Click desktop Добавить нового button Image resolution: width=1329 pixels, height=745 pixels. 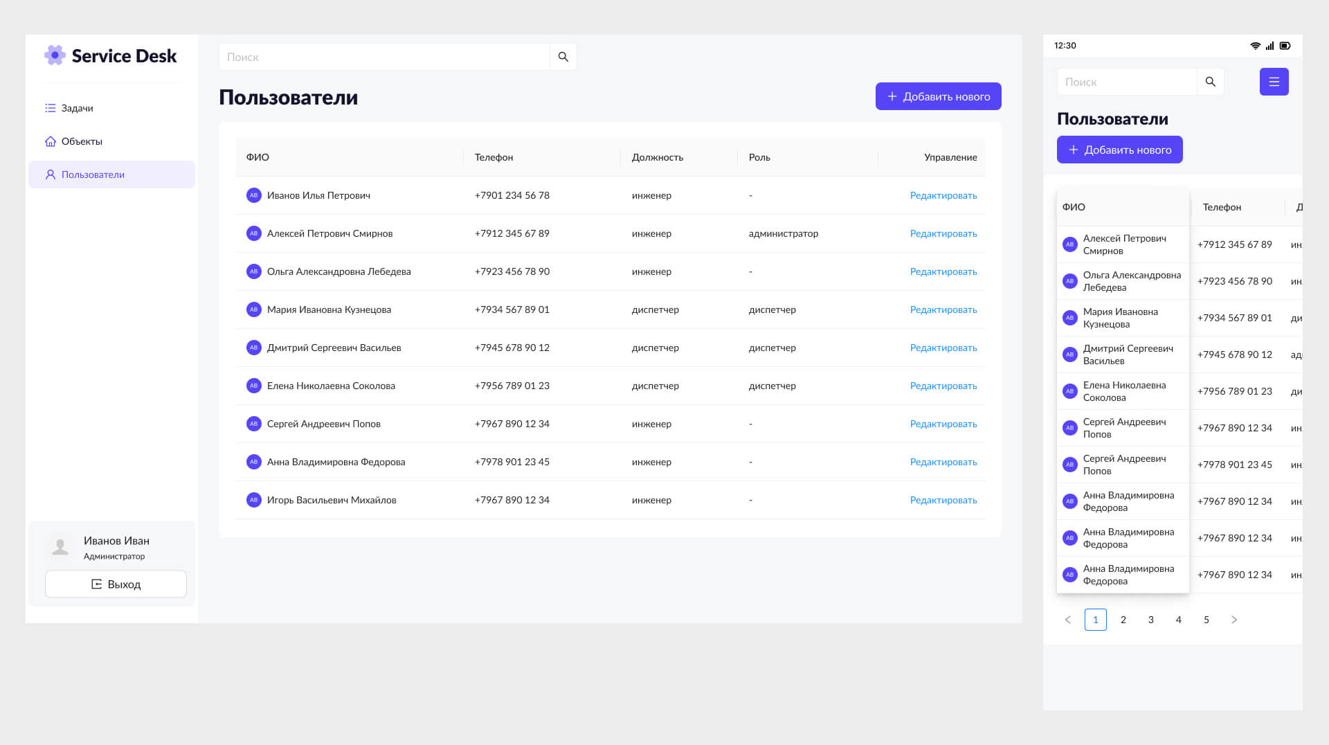point(938,96)
